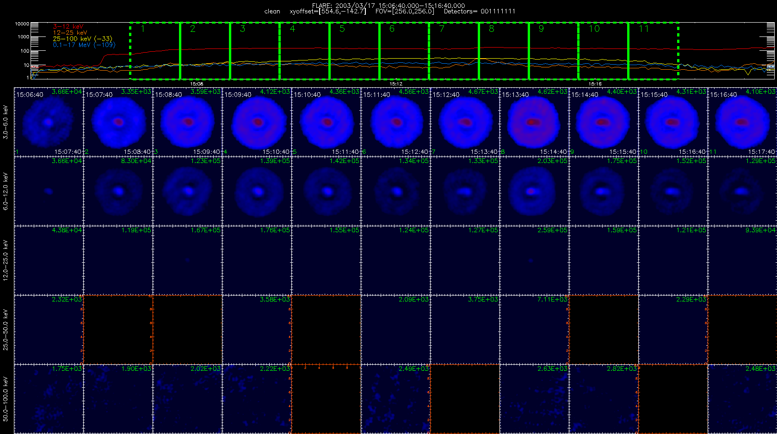Open the 50.0-100.0 keV image with peak 2.49E+03
The image size is (777, 434).
click(395, 399)
